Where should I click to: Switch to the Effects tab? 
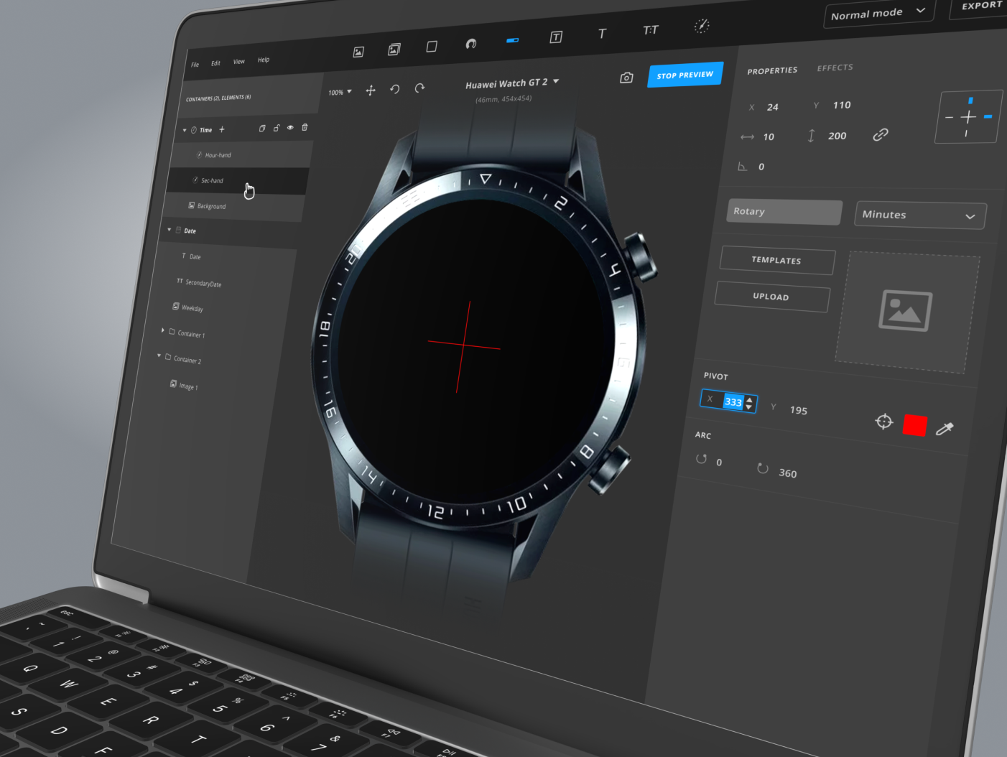point(835,68)
